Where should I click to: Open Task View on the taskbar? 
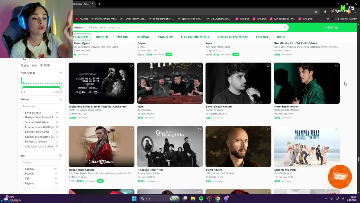tap(185, 198)
